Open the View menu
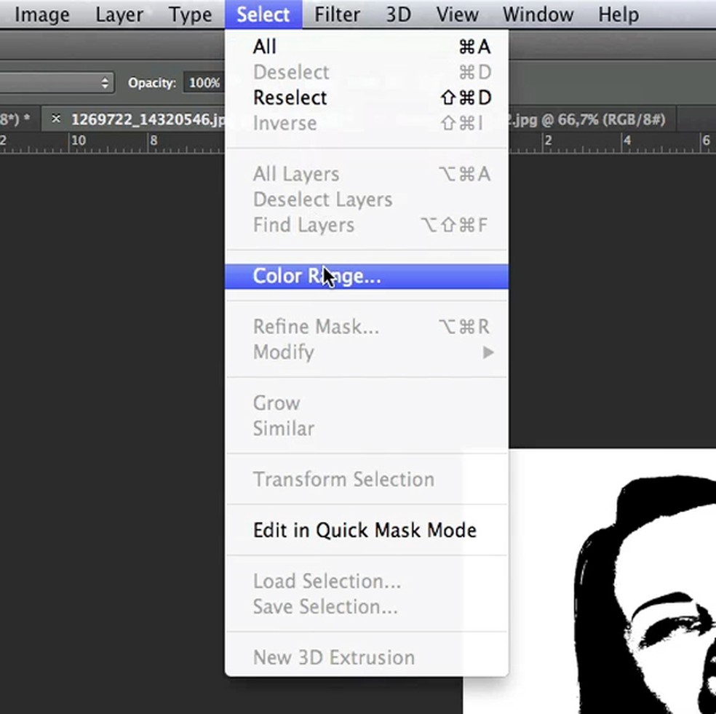The image size is (716, 714). point(457,15)
